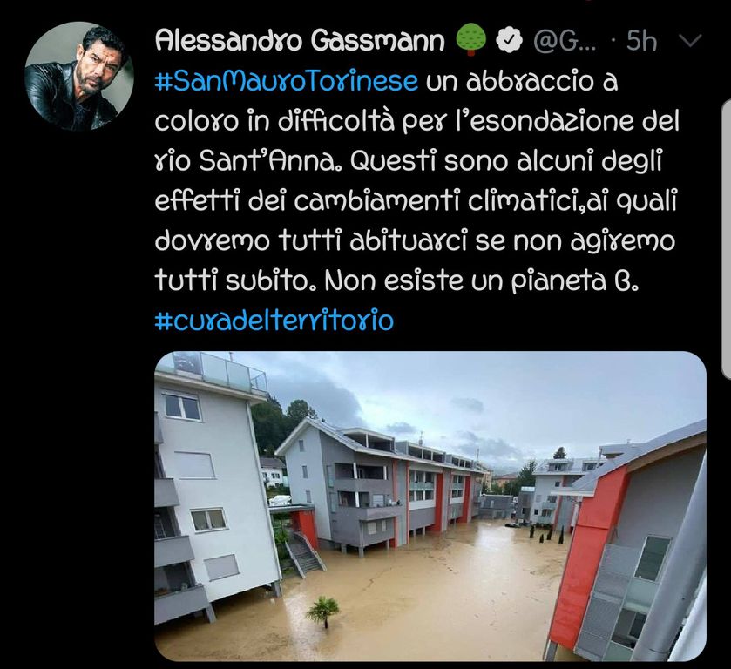Open the #curadelterritorio hashtag

click(274, 321)
